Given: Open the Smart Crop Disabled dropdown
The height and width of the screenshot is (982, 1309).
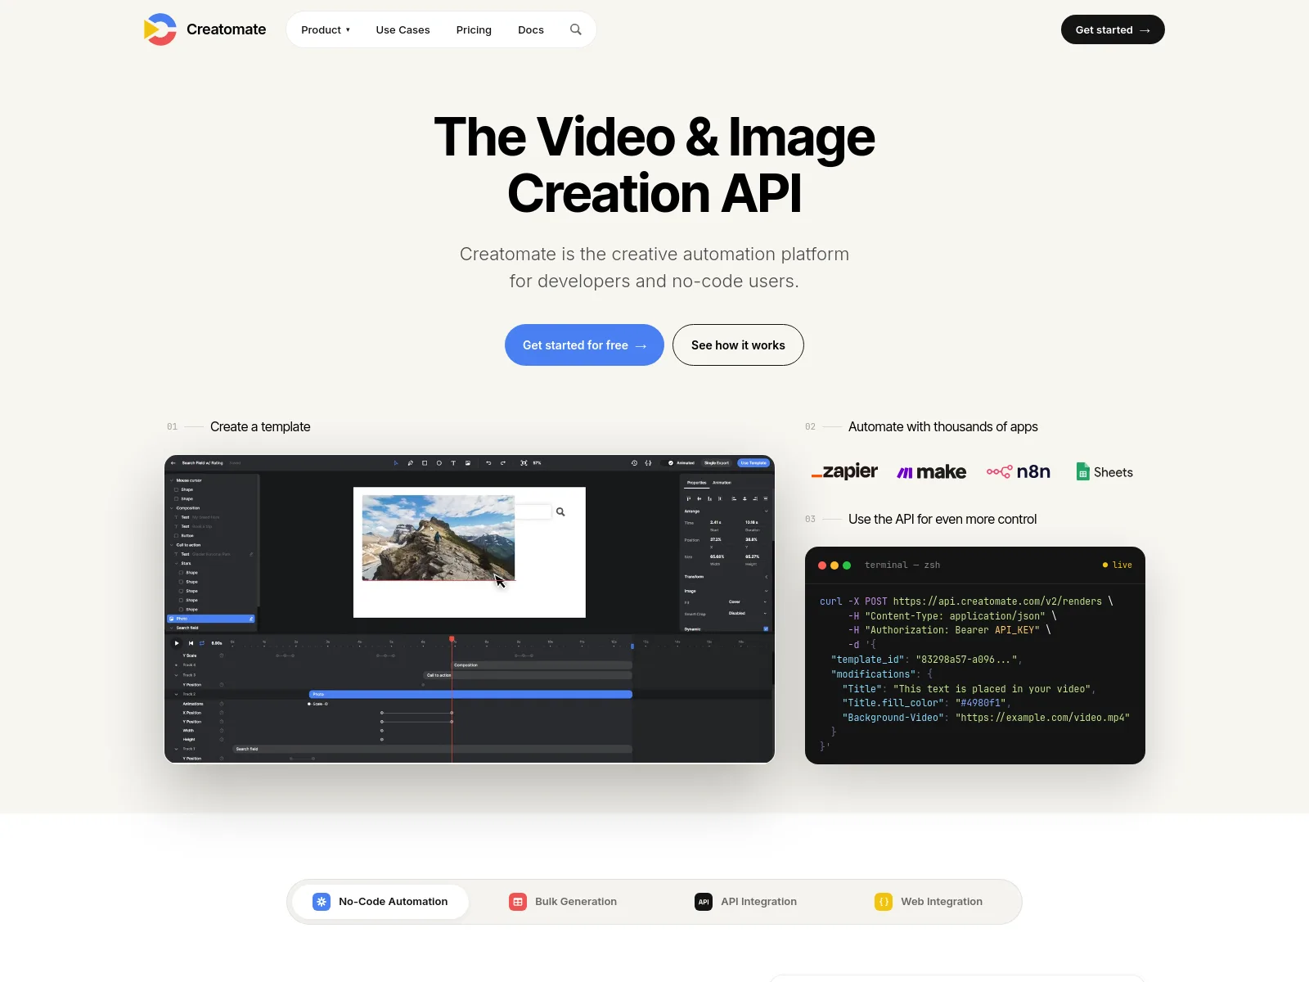Looking at the screenshot, I should [747, 614].
